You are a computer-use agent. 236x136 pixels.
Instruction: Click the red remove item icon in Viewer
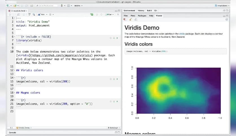125,20
